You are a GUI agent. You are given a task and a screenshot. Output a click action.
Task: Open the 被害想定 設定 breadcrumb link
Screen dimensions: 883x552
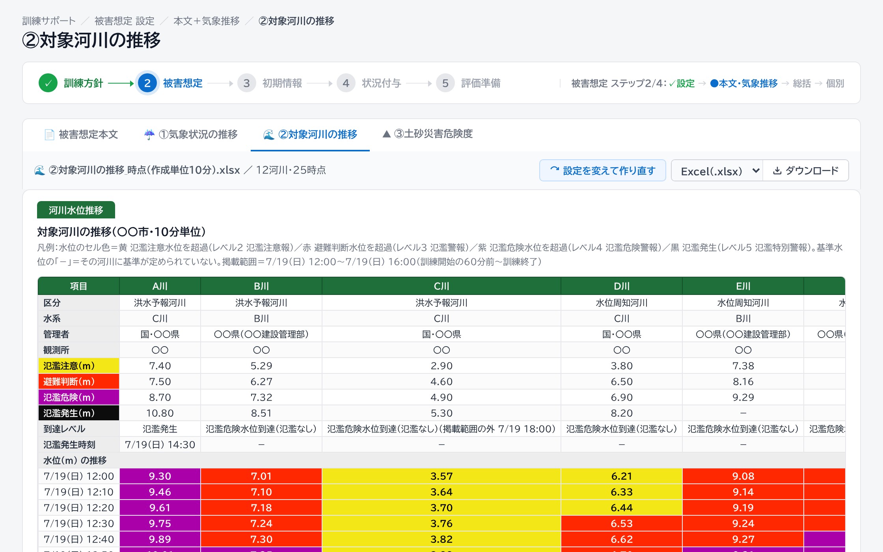125,21
